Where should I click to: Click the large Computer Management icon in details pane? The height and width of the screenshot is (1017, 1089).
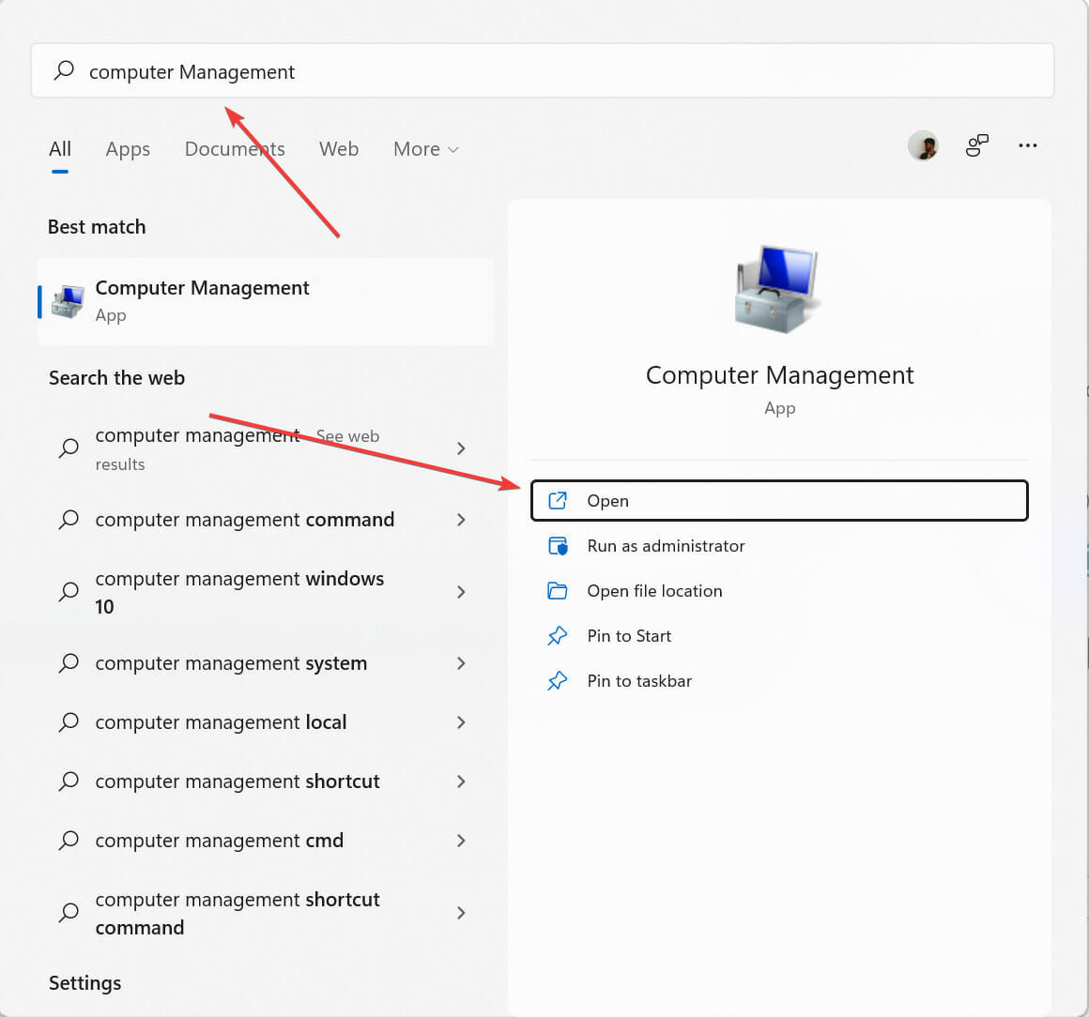point(778,289)
